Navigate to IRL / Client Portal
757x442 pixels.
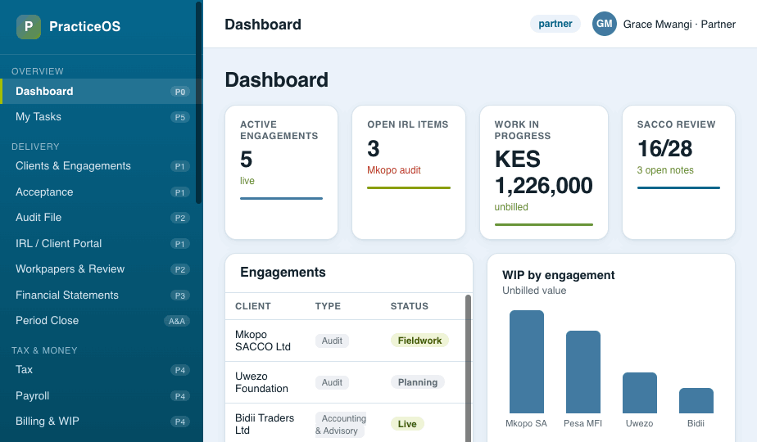[102, 244]
